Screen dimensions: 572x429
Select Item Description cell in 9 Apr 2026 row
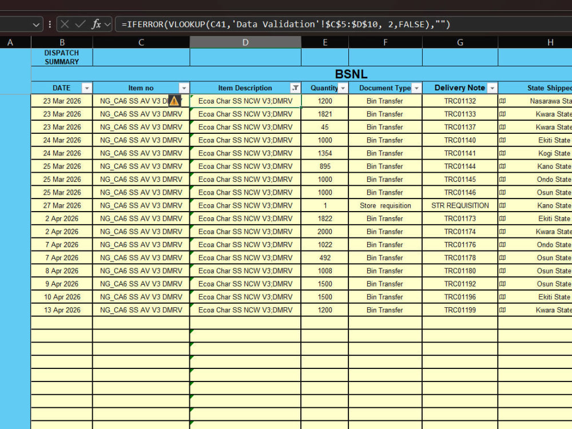245,284
